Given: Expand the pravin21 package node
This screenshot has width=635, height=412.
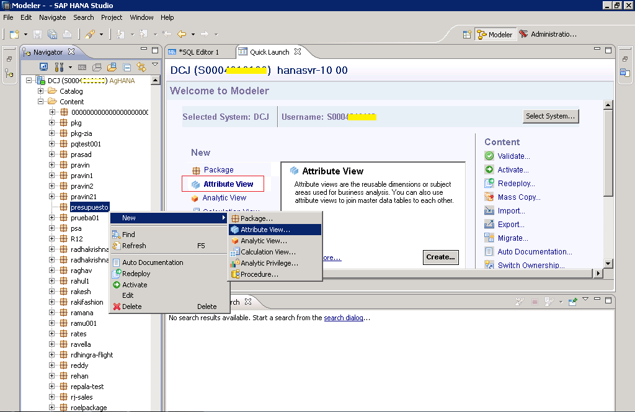Looking at the screenshot, I should click(52, 197).
